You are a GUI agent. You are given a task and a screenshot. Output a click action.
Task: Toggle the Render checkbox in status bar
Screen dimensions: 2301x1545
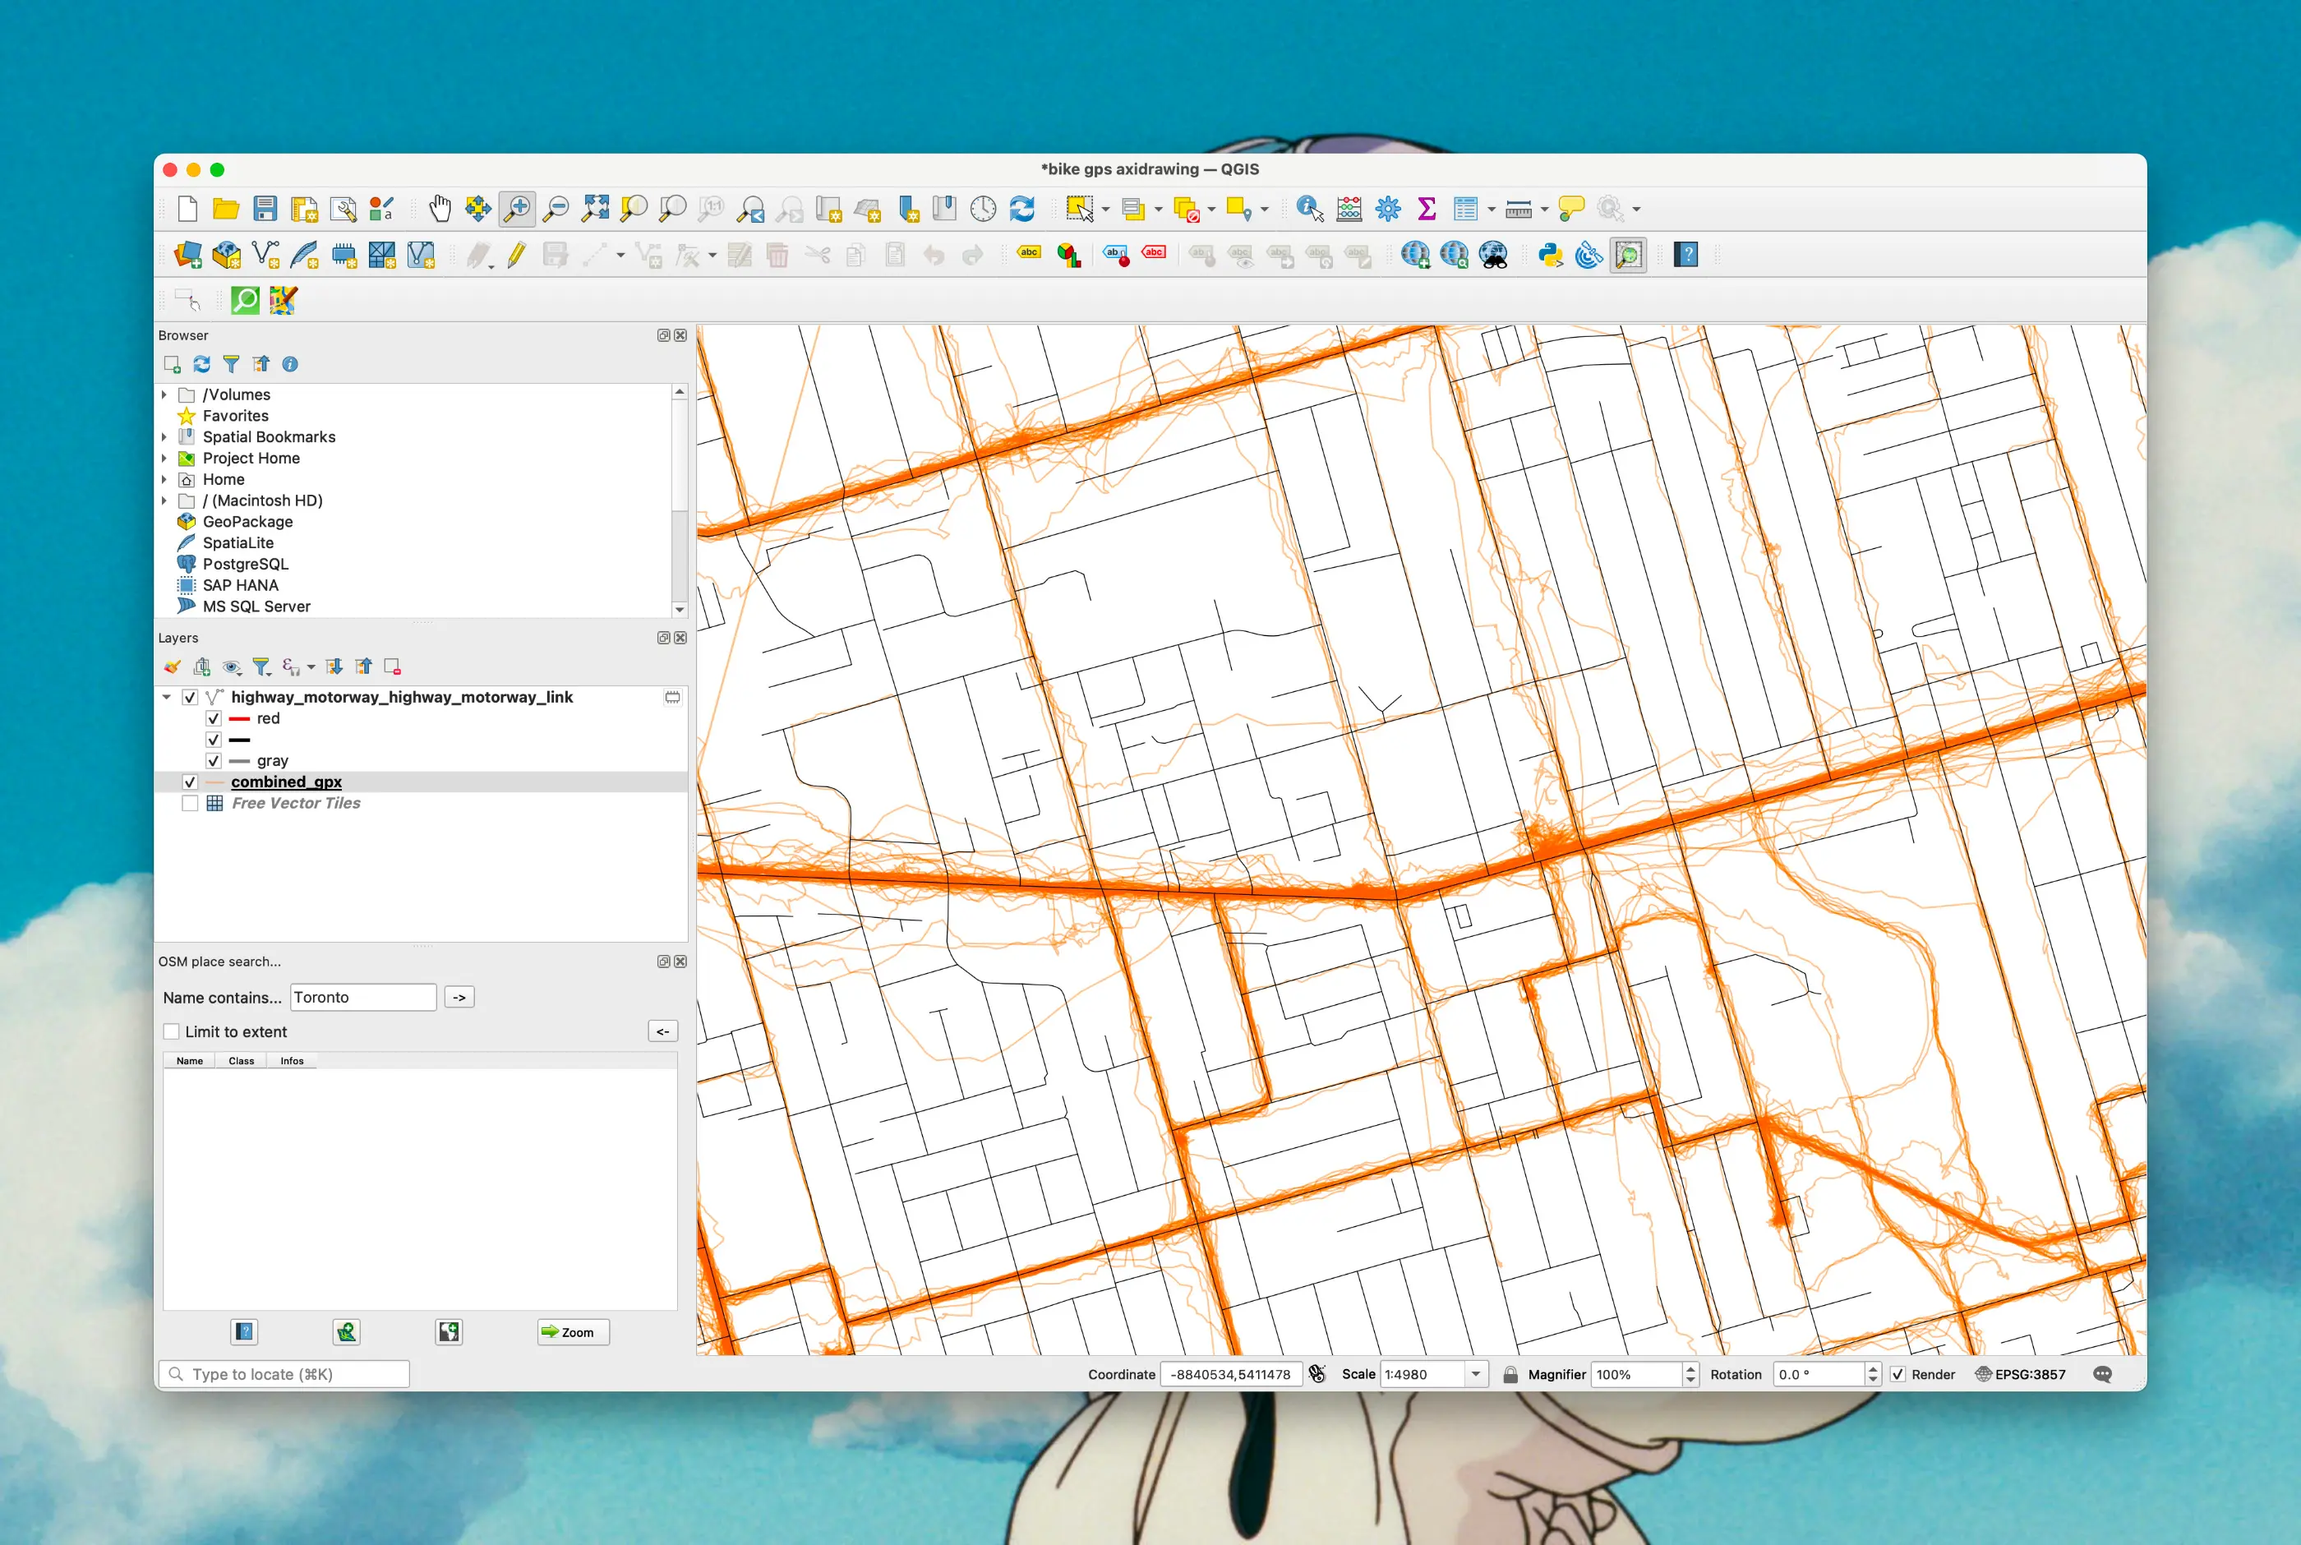pyautogui.click(x=1898, y=1375)
